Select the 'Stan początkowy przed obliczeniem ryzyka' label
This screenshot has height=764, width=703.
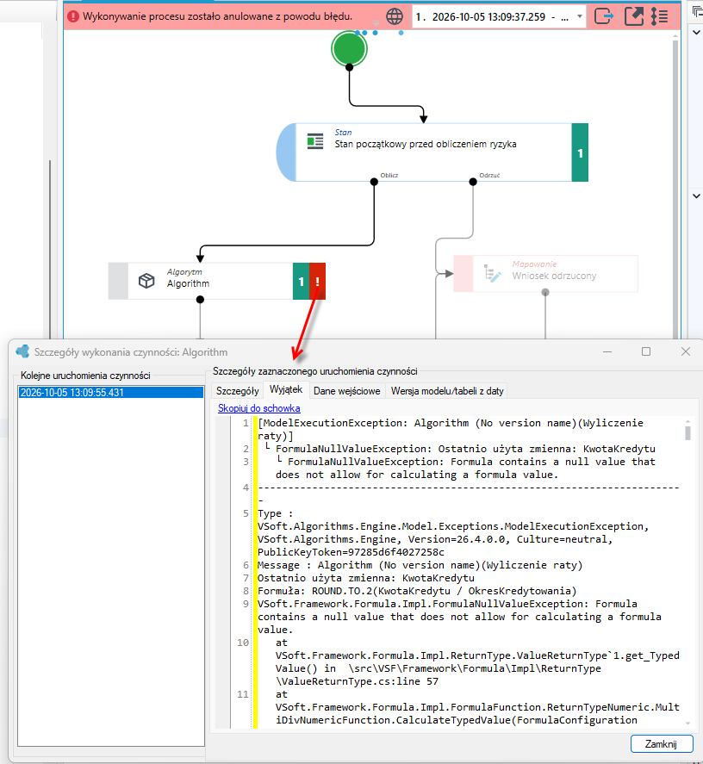pyautogui.click(x=426, y=144)
